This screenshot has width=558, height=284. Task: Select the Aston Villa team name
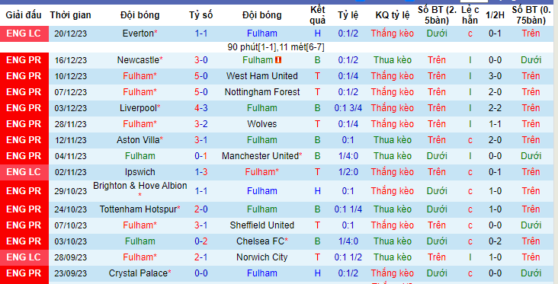pyautogui.click(x=138, y=140)
